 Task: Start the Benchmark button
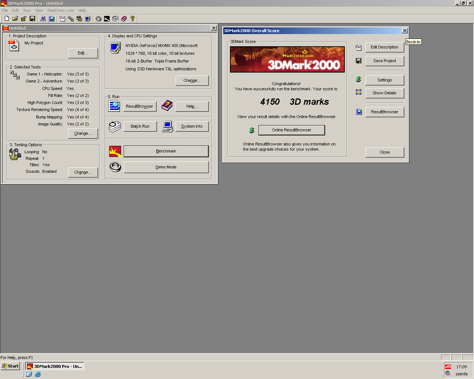166,151
